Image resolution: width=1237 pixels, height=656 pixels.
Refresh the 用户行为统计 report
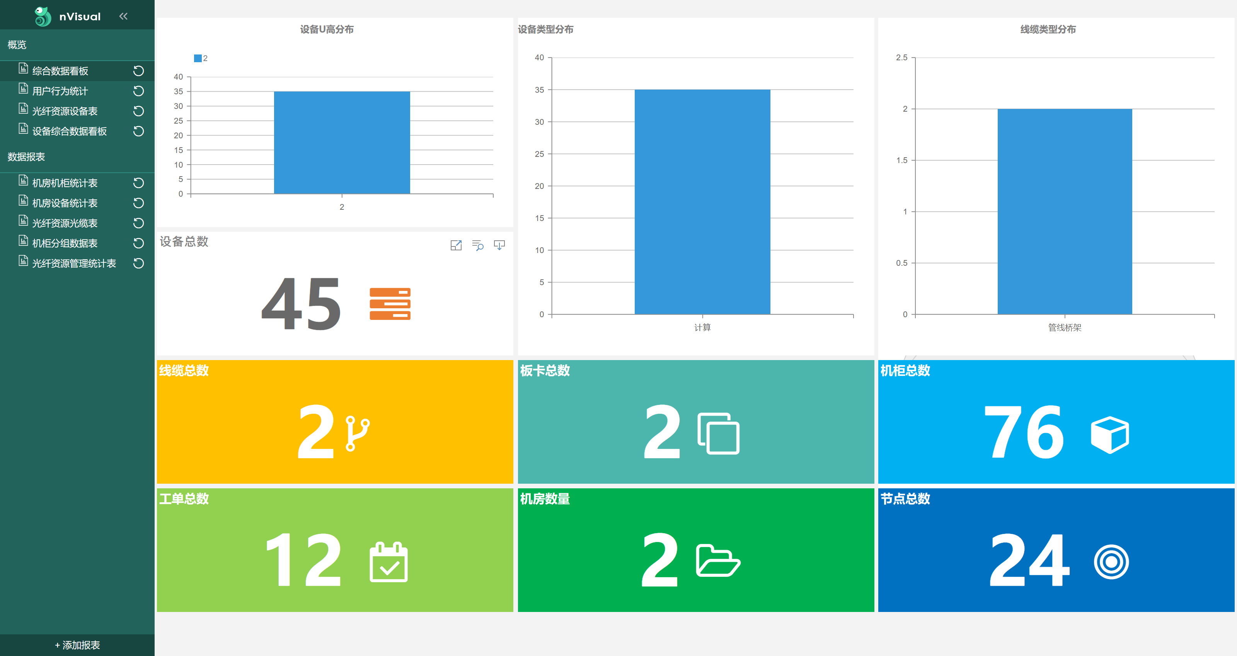pyautogui.click(x=138, y=91)
